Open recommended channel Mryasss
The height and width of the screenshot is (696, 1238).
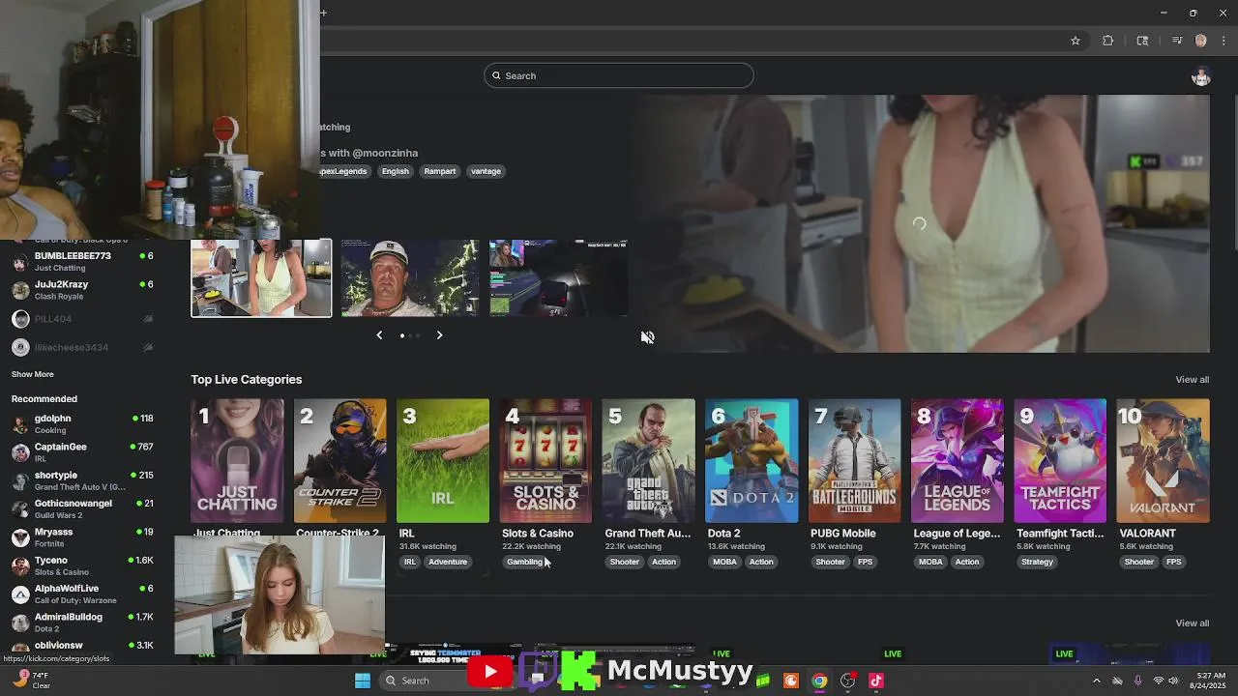pos(83,537)
